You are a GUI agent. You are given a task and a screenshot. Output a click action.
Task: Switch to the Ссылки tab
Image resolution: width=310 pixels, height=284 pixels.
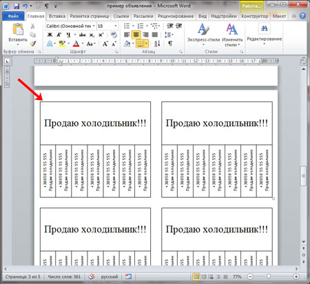click(121, 16)
